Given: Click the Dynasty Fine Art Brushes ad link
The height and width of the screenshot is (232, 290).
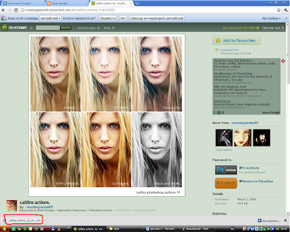Looking at the screenshot, I should (232, 60).
